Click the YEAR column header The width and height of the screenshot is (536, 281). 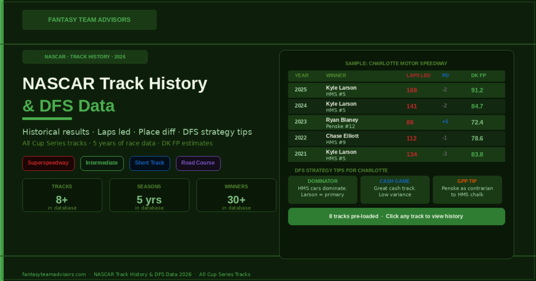[x=301, y=76]
